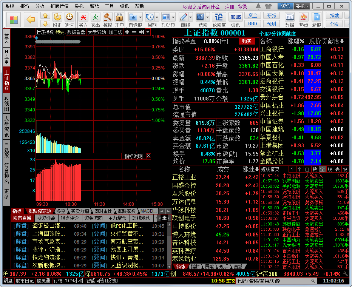Expand the 周期 dropdown arrow

(157, 17)
